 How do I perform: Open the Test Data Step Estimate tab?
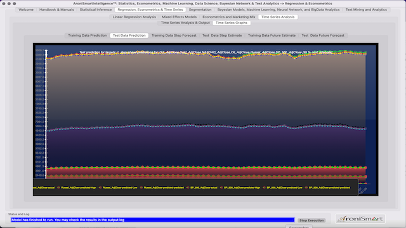click(222, 35)
